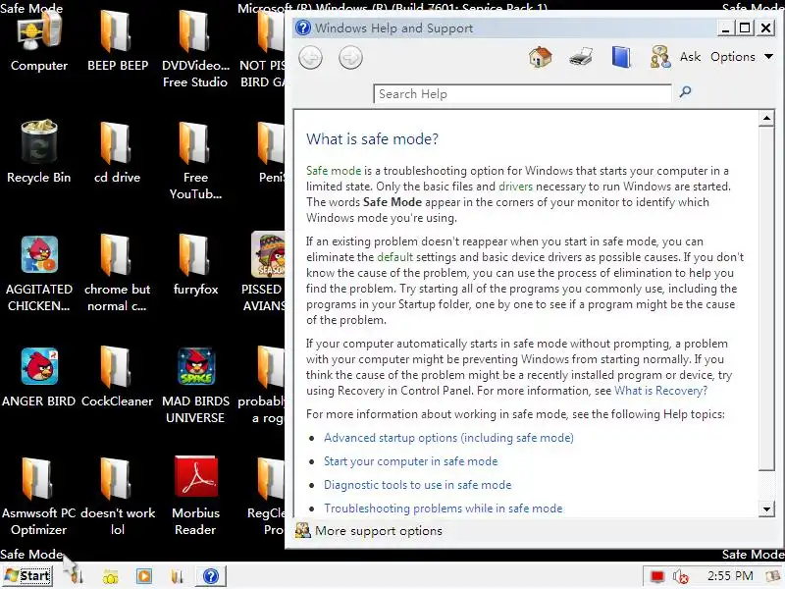
Task: Click the help pane vertical scrollbar thumb
Action: [x=766, y=298]
